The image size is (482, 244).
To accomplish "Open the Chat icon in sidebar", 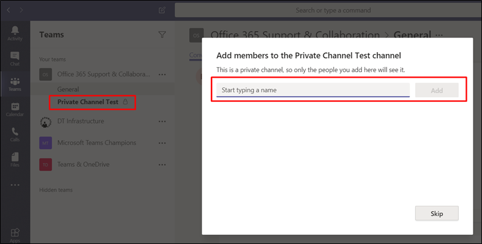I will (x=15, y=59).
